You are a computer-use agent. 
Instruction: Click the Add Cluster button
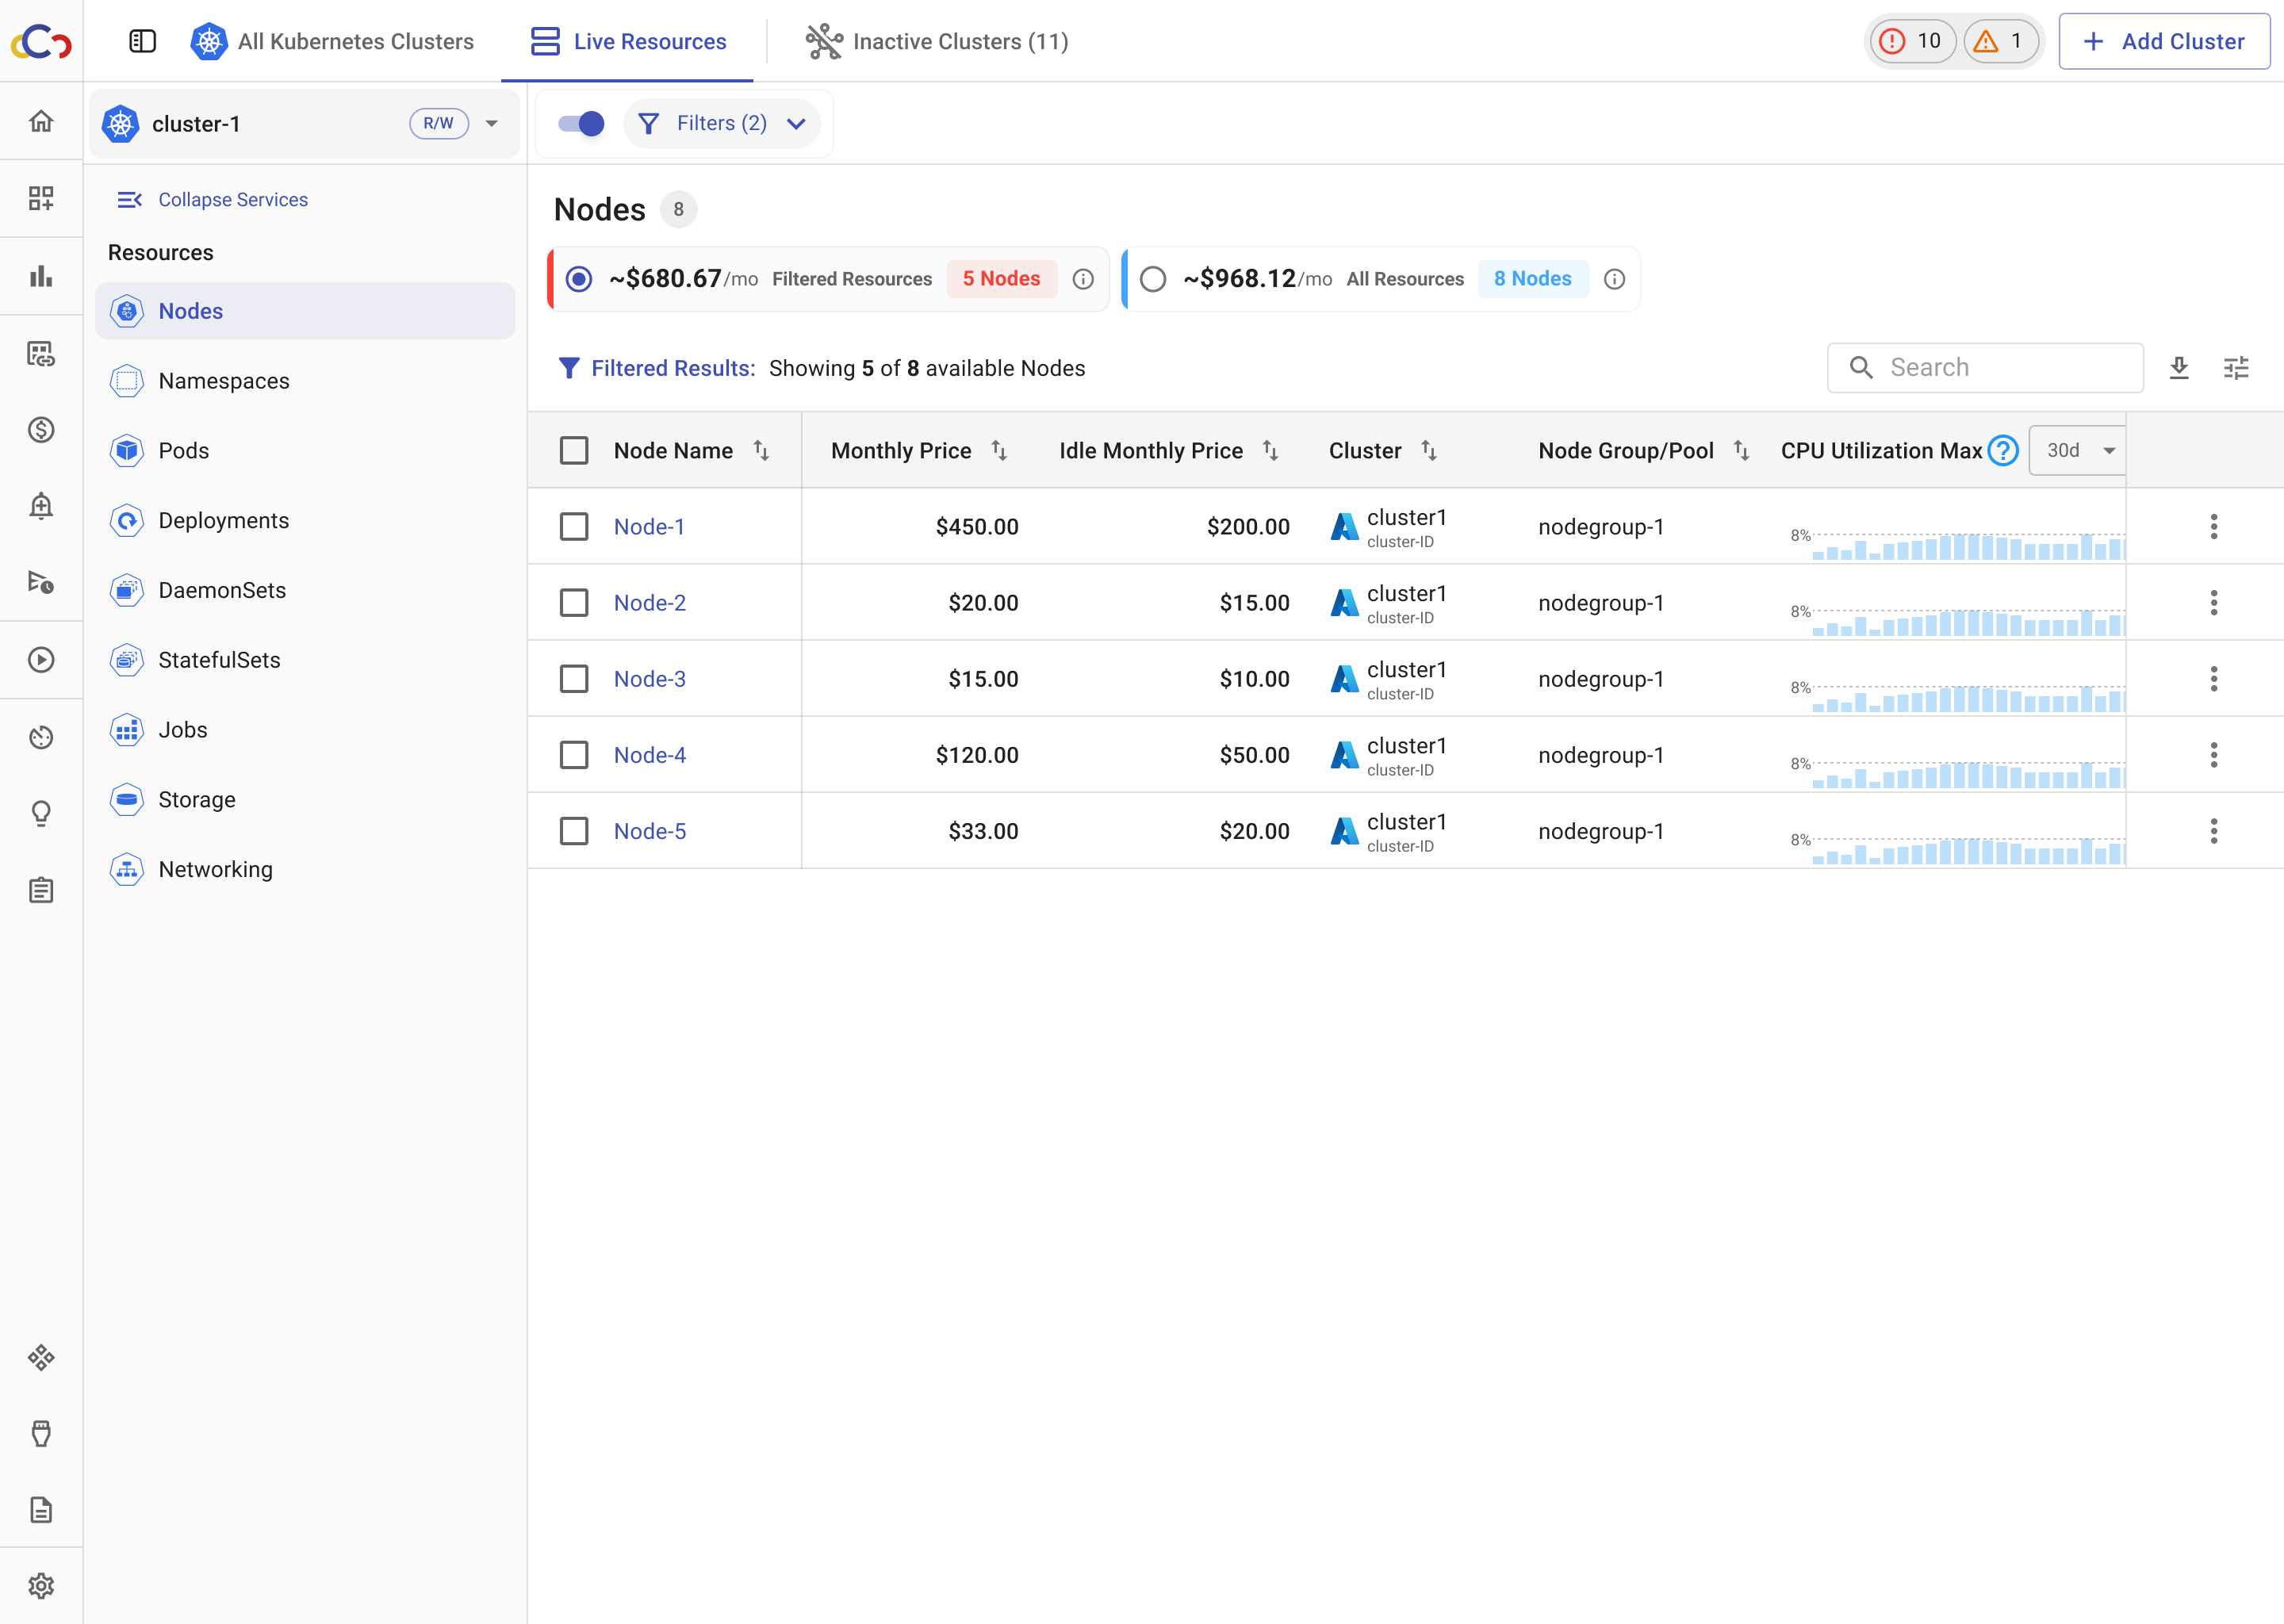point(2164,41)
